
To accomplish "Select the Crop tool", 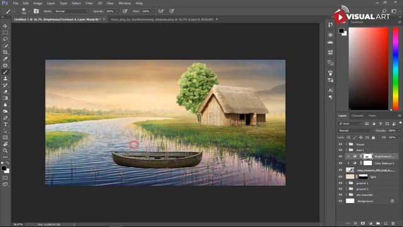I will [x=5, y=52].
